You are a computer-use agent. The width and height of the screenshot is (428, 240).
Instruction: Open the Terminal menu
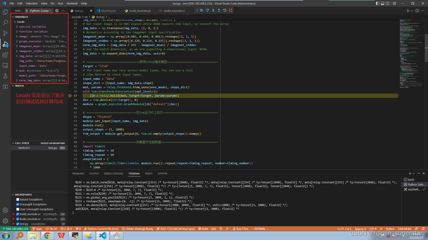pyautogui.click(x=72, y=3)
